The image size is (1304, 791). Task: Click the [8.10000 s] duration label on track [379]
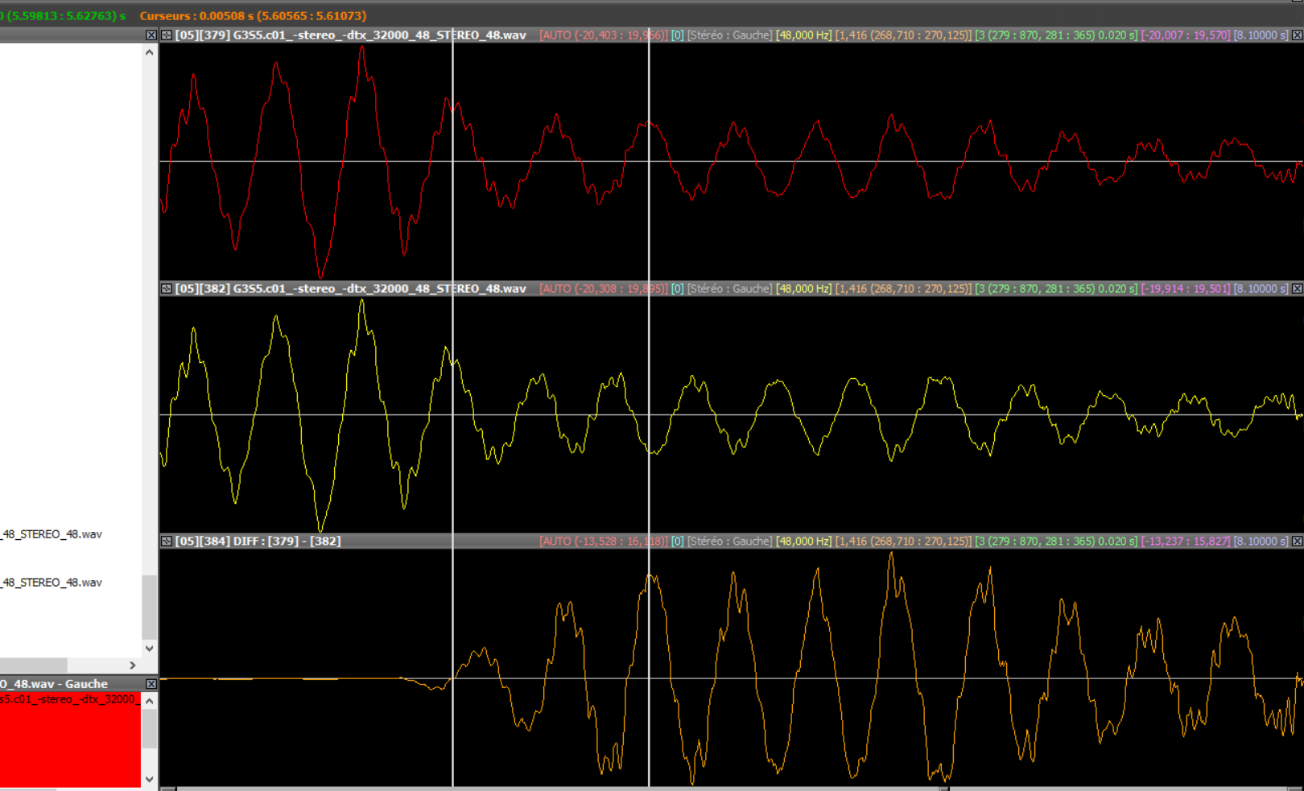[1261, 35]
